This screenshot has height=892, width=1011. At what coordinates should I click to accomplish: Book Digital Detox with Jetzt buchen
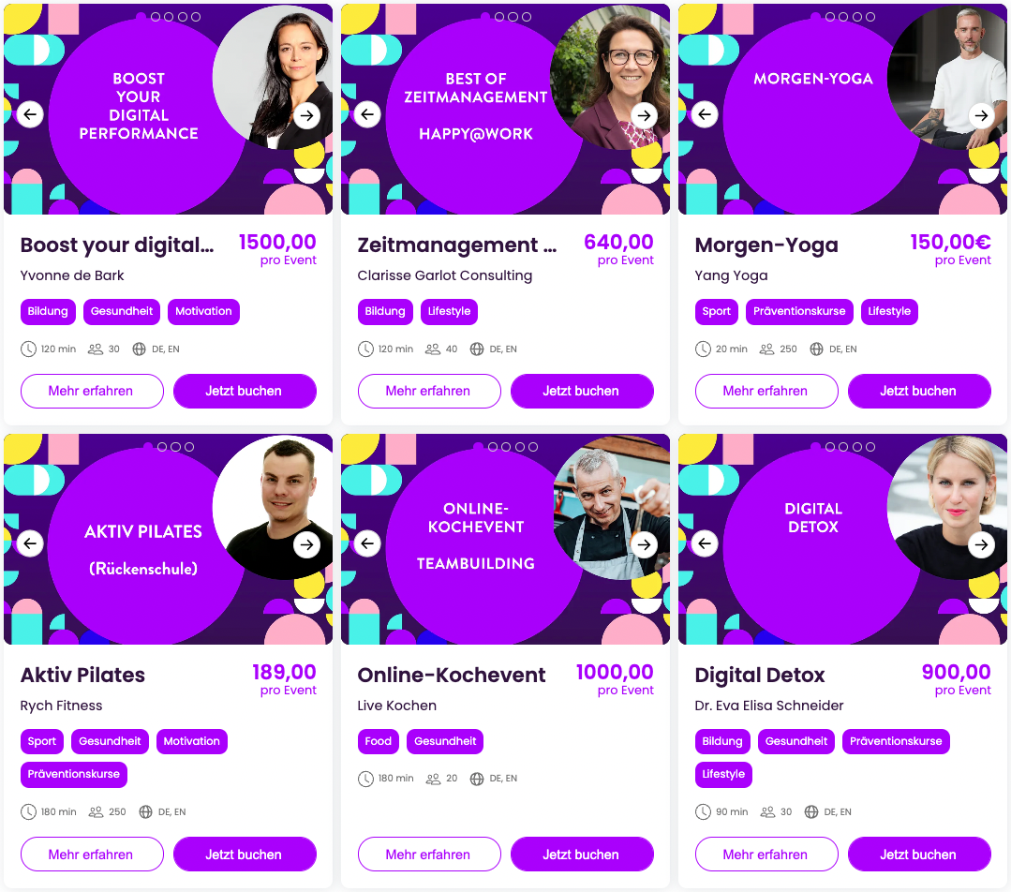(x=919, y=854)
